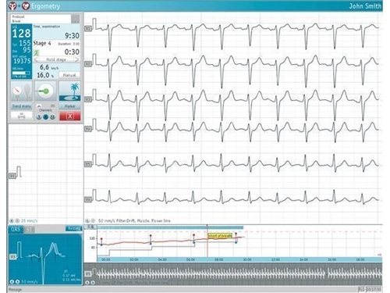Click the green electrode check icon
Viewport: 390px width, 293px height.
(45, 91)
